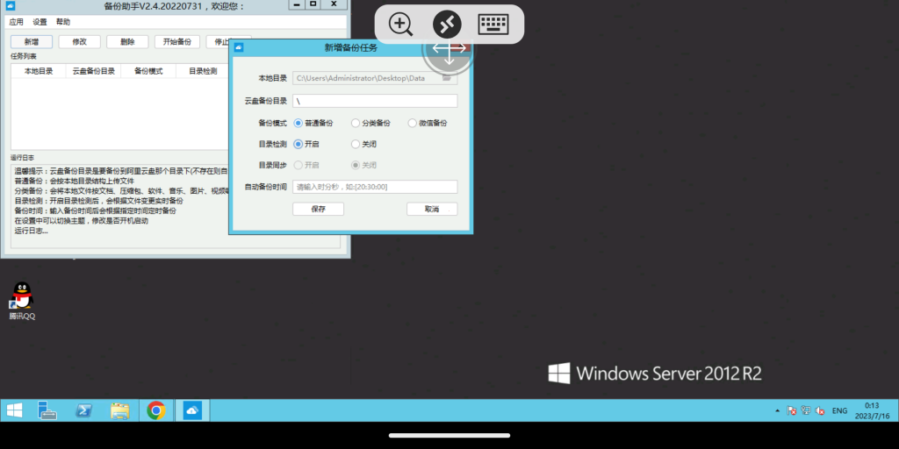Click the remote desktop connection icon
Image resolution: width=899 pixels, height=449 pixels.
coord(448,25)
